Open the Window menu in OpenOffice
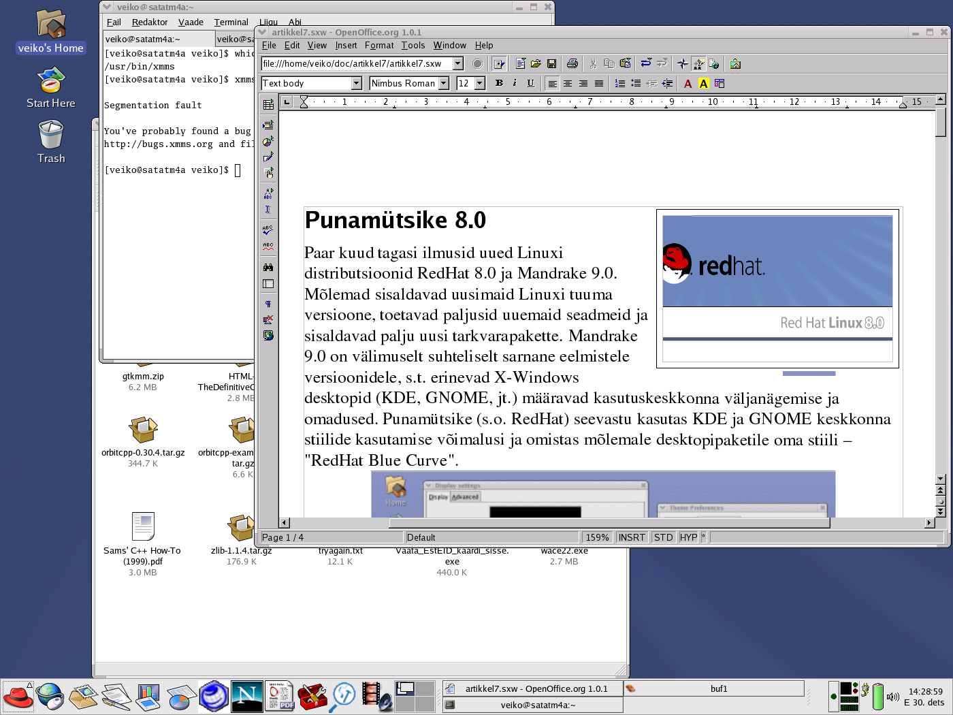 pos(450,45)
